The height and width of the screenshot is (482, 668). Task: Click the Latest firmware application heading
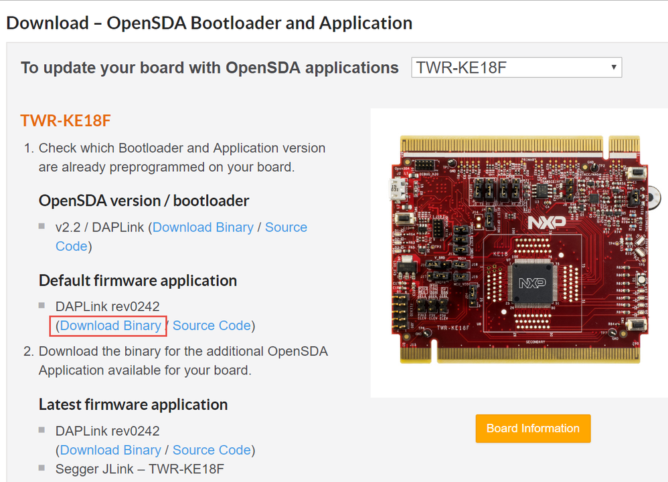pos(133,404)
